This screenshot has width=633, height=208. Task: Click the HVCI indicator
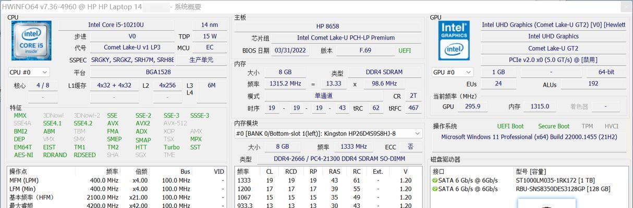coord(611,126)
